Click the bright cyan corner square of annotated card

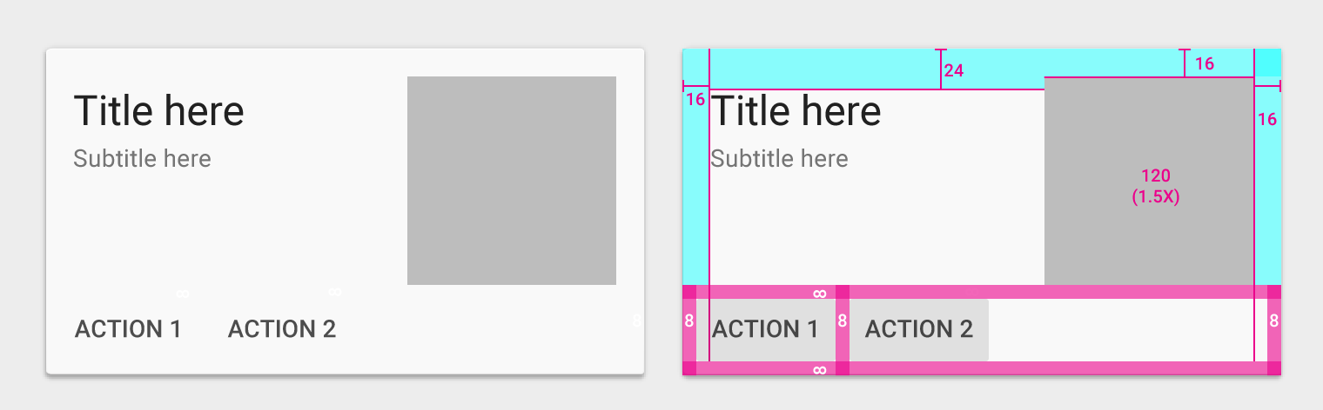tap(1267, 63)
